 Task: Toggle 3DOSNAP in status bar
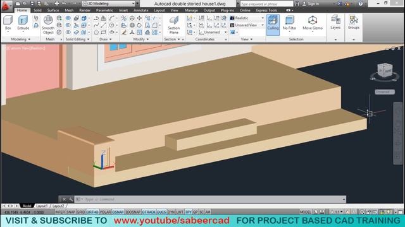(133, 212)
